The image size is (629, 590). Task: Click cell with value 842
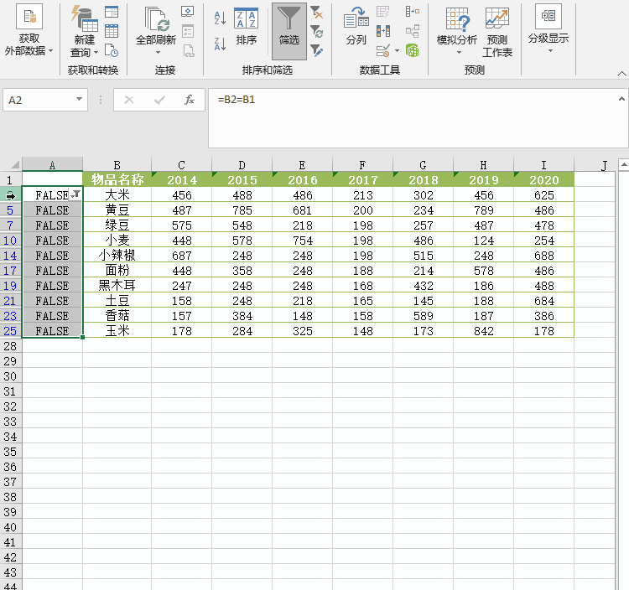click(483, 331)
